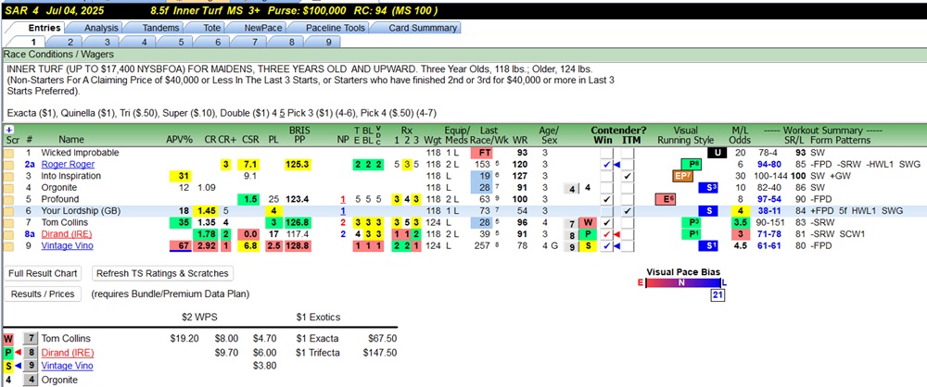This screenshot has height=387, width=927.
Task: Check the Win contender box for Wicked Improbable
Action: [x=606, y=153]
